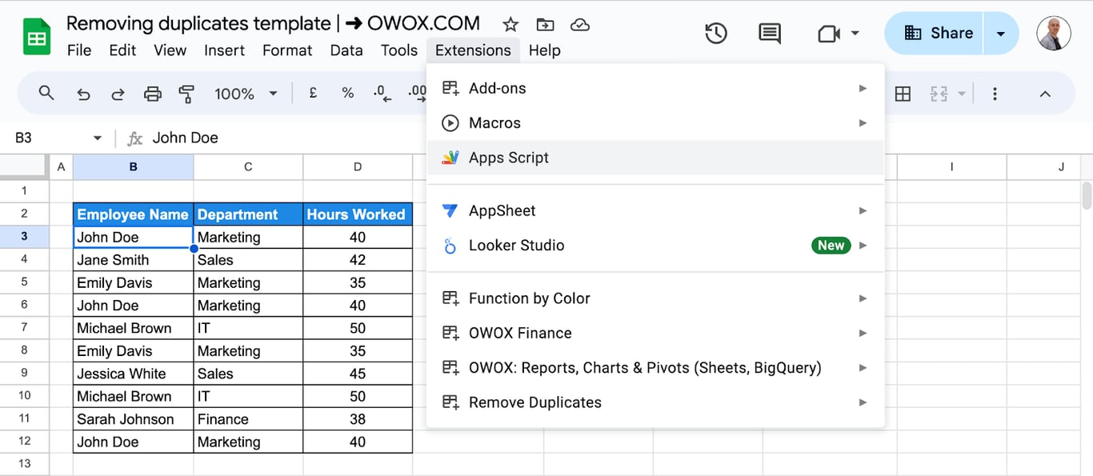Open OWOX Finance add-on
1093x476 pixels.
point(655,333)
